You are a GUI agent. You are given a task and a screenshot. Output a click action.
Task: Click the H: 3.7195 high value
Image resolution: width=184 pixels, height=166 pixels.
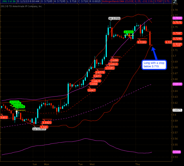tap(60, 1)
